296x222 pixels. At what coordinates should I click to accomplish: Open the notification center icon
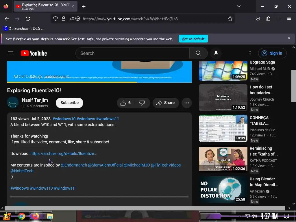pyautogui.click(x=286, y=216)
